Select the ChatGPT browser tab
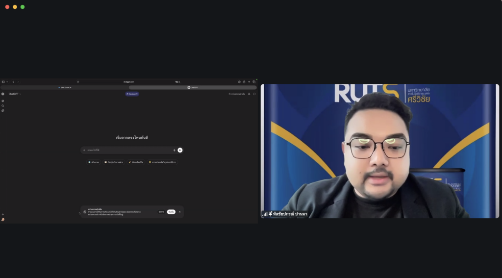Screen dimensions: 502x278 pos(193,87)
